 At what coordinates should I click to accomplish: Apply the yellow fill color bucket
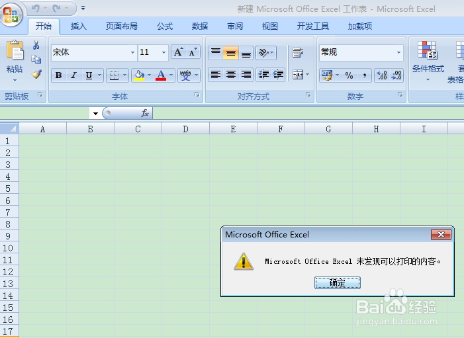coord(139,75)
